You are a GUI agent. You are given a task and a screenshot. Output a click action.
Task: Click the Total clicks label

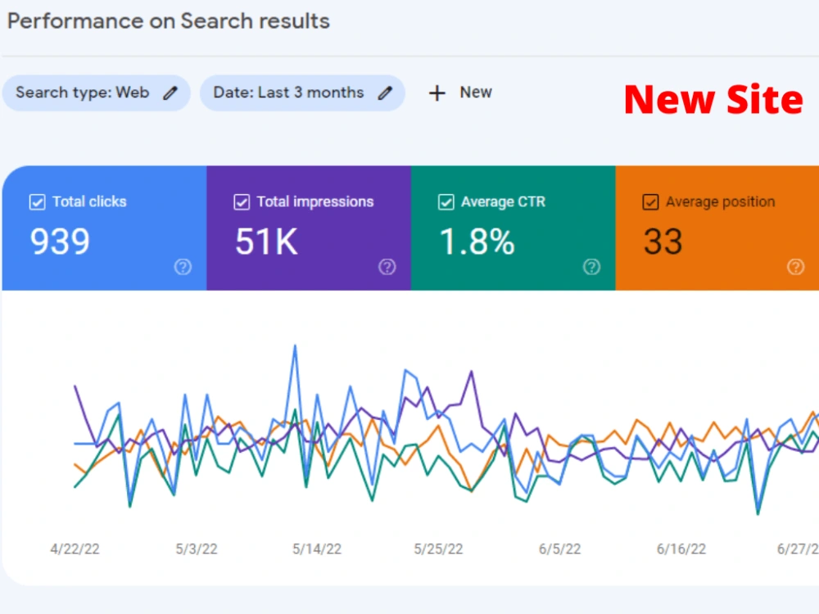[x=89, y=201]
